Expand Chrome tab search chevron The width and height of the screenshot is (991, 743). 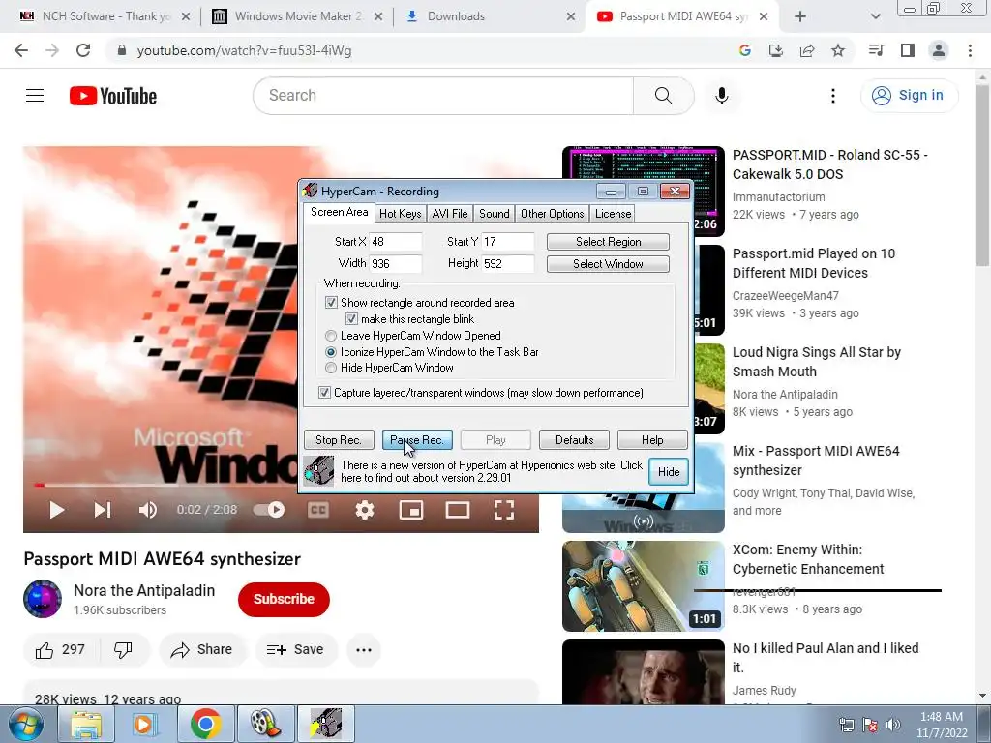click(x=875, y=16)
